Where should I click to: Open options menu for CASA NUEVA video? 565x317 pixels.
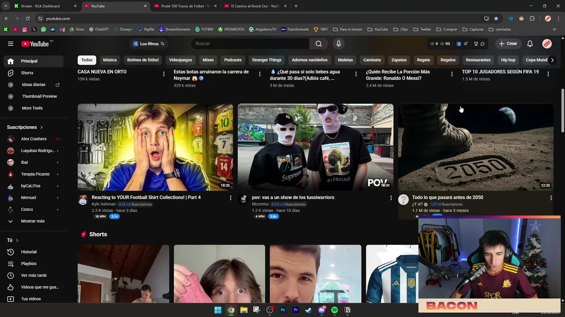coord(164,74)
